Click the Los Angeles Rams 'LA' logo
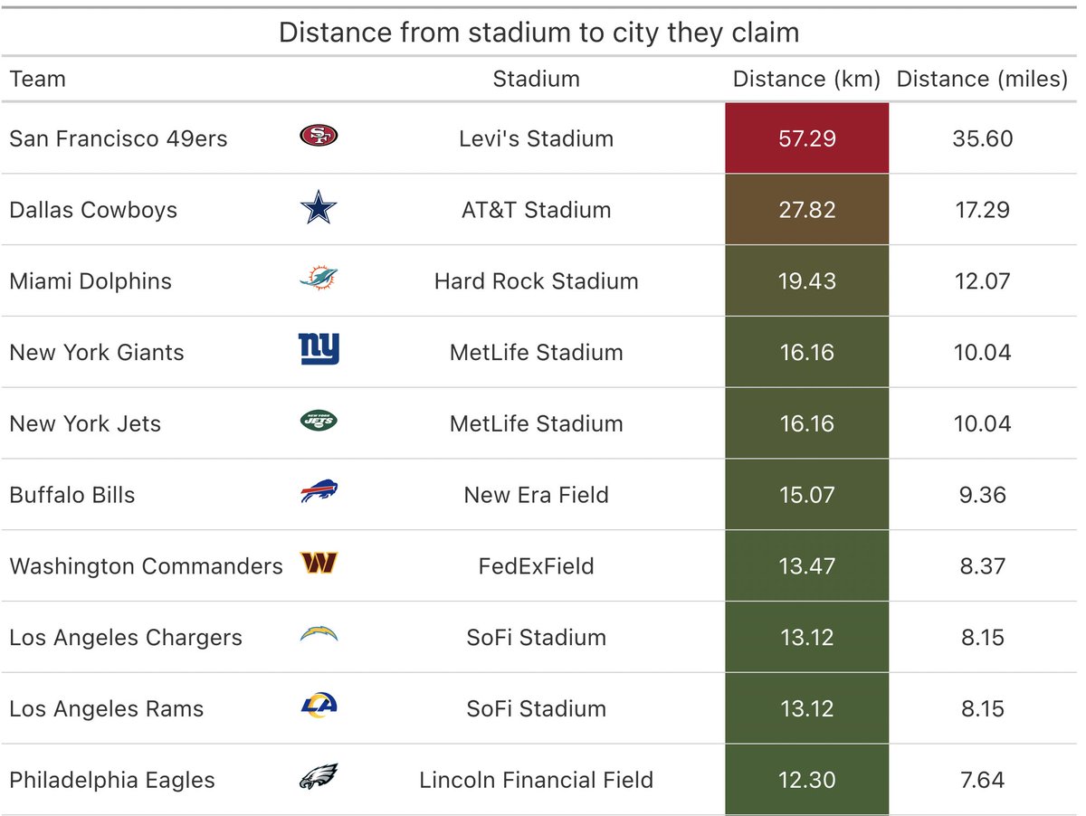This screenshot has height=816, width=1086. [319, 707]
